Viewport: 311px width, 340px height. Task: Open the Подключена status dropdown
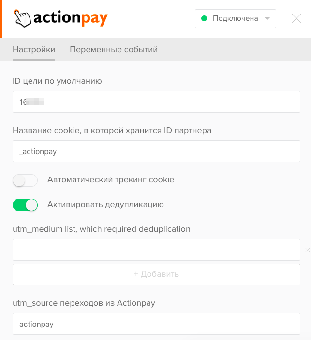pos(236,18)
